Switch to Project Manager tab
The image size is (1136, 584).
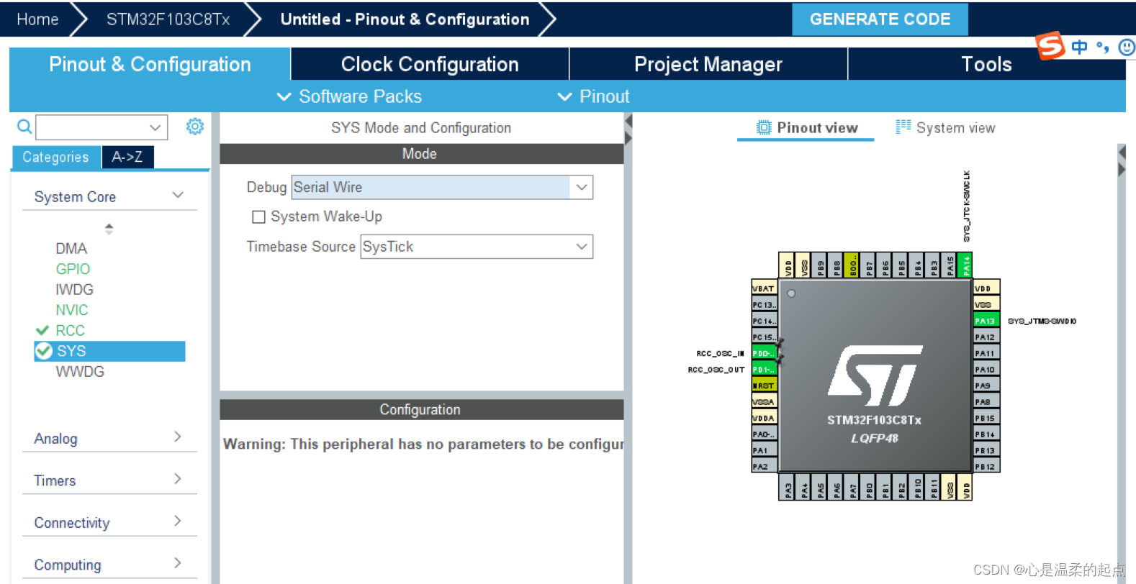point(708,64)
